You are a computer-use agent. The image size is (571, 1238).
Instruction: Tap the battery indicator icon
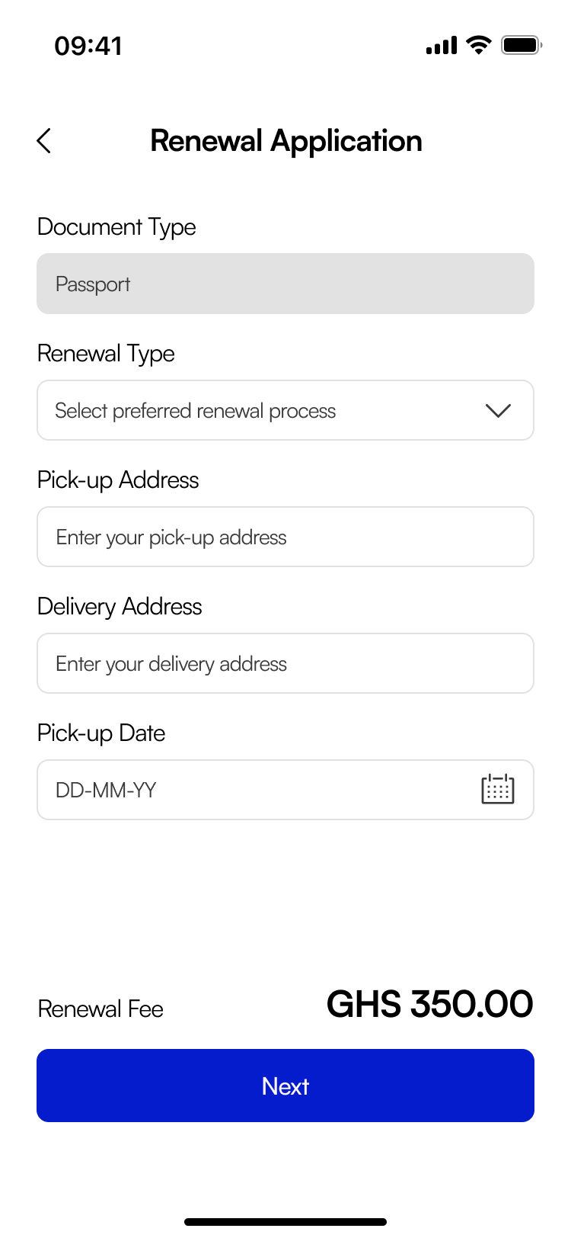point(521,46)
